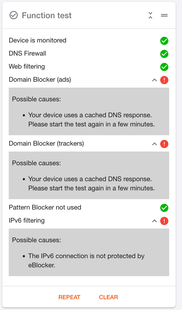This screenshot has width=182, height=310.
Task: Click the drag handle icon in the card header
Action: pyautogui.click(x=164, y=15)
